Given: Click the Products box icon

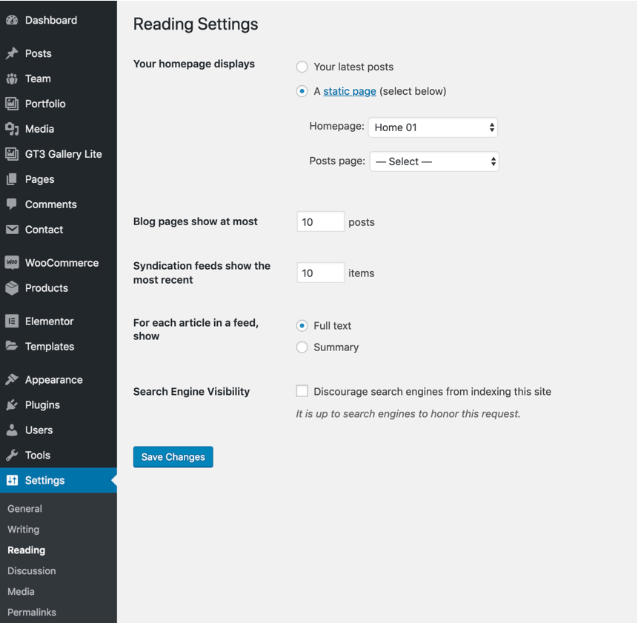Looking at the screenshot, I should (12, 288).
